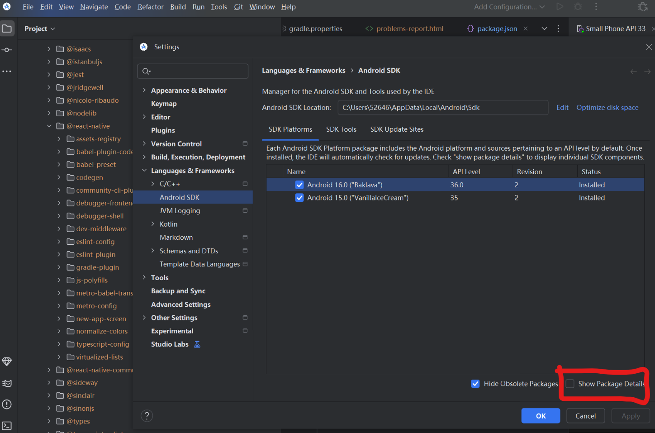Select the SDK Platforms tab
The width and height of the screenshot is (655, 433).
tap(290, 129)
